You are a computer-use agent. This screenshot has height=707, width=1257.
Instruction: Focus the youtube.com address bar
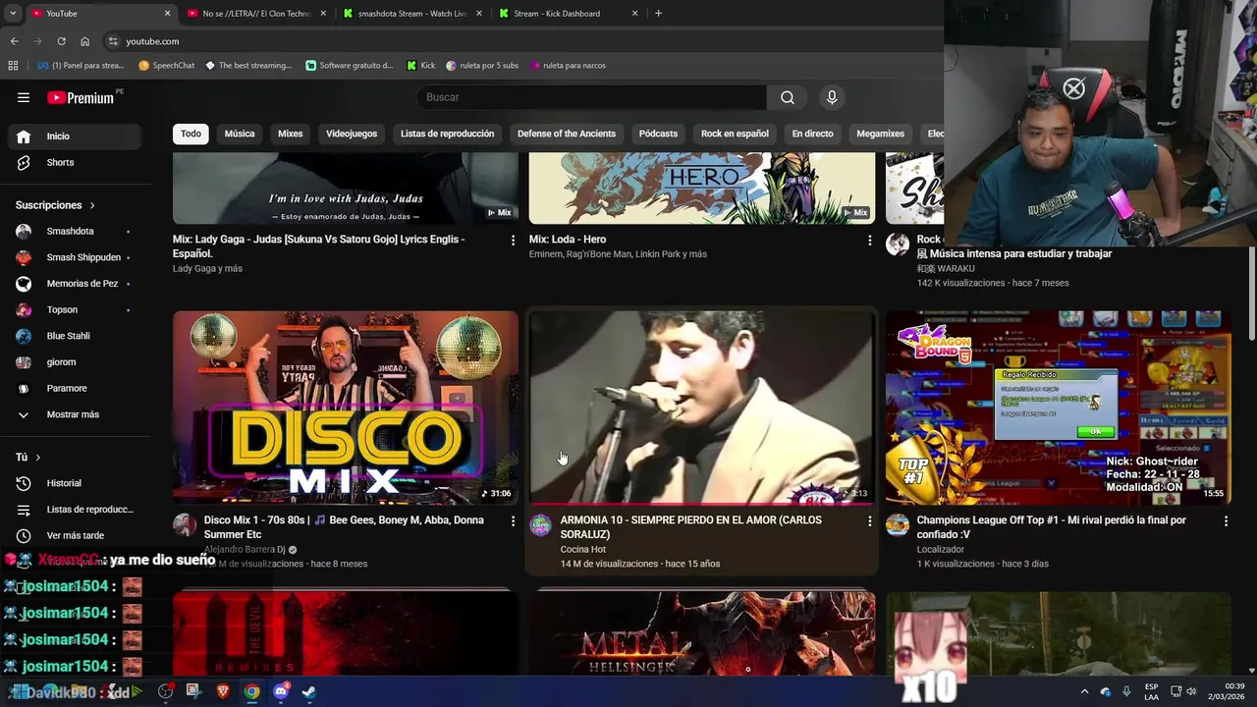(520, 41)
